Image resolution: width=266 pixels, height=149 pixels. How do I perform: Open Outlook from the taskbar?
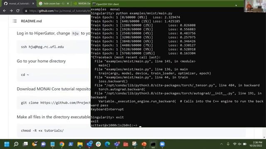coord(89,144)
